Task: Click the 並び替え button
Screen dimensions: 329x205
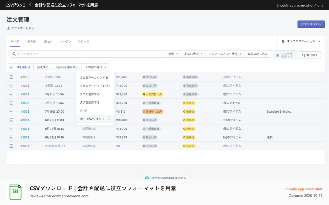Action: coord(310,55)
